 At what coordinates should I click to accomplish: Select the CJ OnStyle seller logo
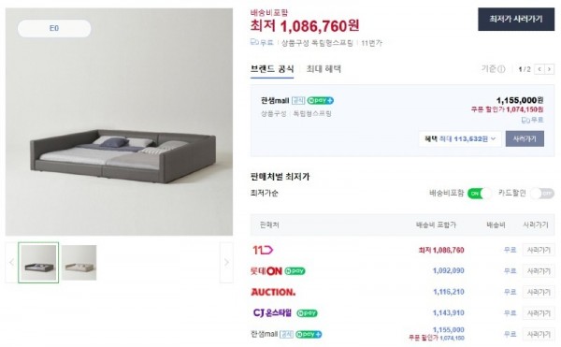pyautogui.click(x=272, y=313)
